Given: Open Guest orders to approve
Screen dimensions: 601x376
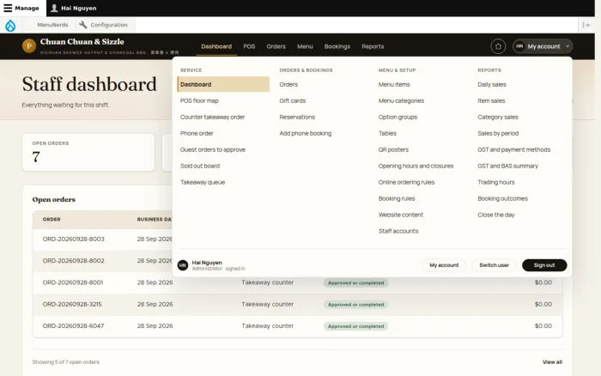Looking at the screenshot, I should tap(213, 149).
